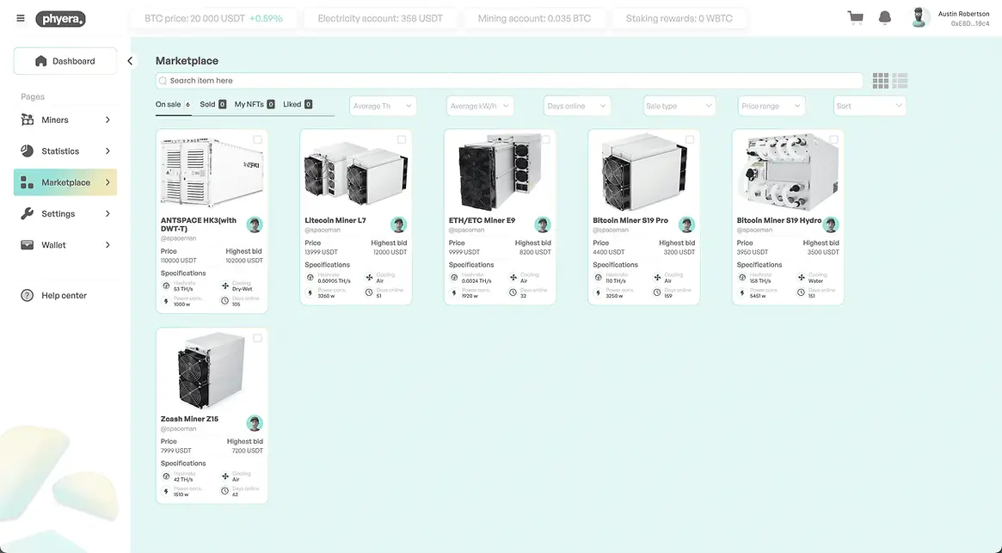
Task: Switch to grid view layout
Action: pyautogui.click(x=881, y=81)
